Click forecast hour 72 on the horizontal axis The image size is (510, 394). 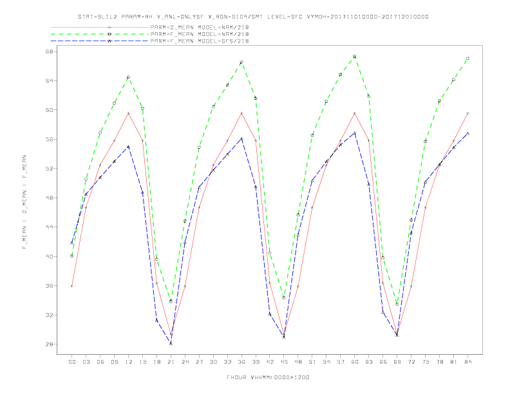click(x=411, y=362)
